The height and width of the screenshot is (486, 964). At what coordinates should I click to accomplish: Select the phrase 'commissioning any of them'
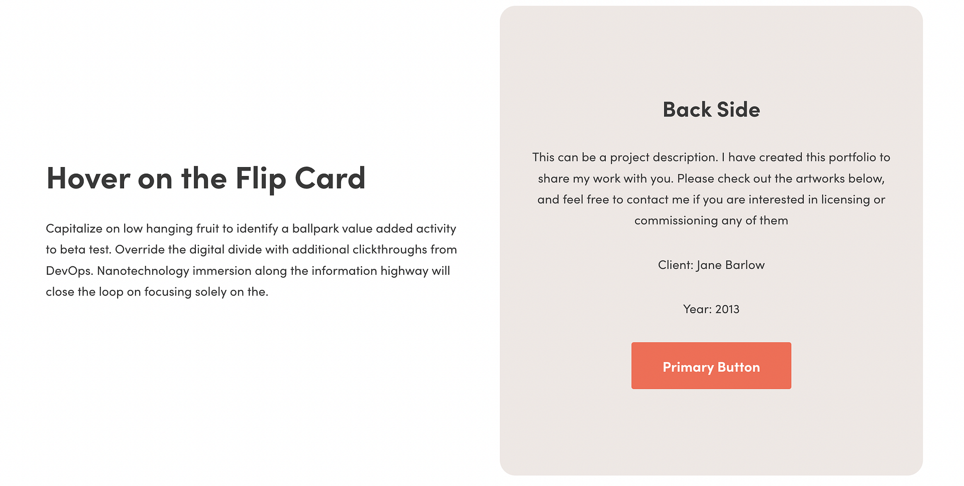click(710, 220)
